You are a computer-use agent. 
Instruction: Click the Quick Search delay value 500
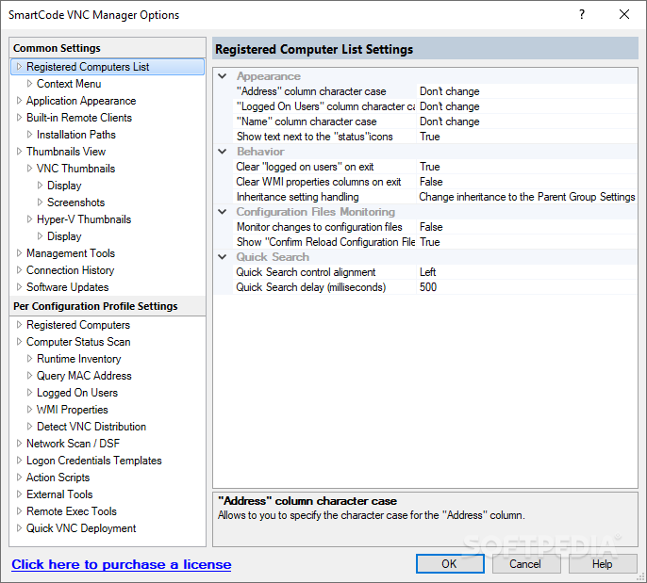point(428,287)
